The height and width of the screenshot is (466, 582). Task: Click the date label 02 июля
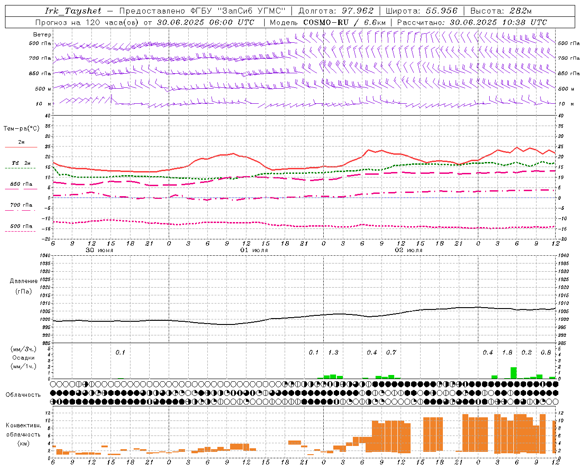click(409, 250)
